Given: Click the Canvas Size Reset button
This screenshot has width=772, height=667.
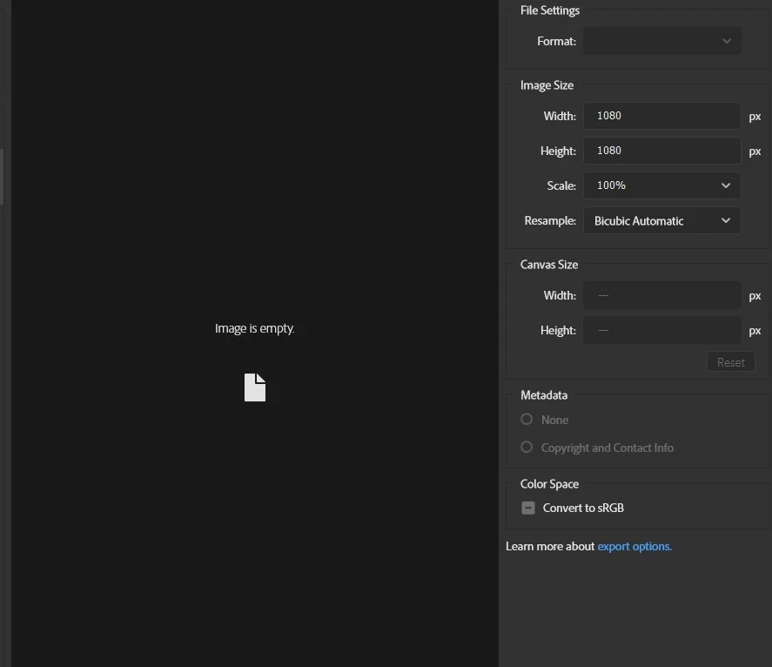Looking at the screenshot, I should pos(730,362).
